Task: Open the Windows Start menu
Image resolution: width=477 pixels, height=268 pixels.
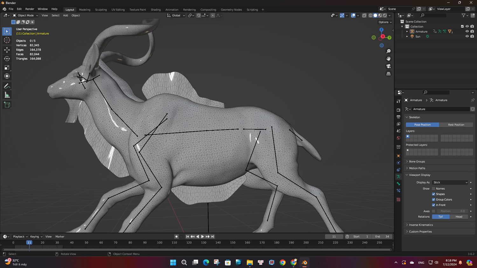Action: pos(173,263)
